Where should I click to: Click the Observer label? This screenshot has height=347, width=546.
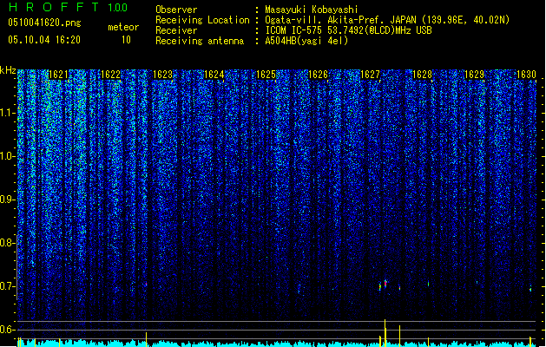[176, 10]
